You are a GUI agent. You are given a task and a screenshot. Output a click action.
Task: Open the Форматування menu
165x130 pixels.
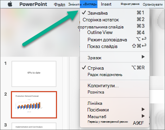pos(130,4)
